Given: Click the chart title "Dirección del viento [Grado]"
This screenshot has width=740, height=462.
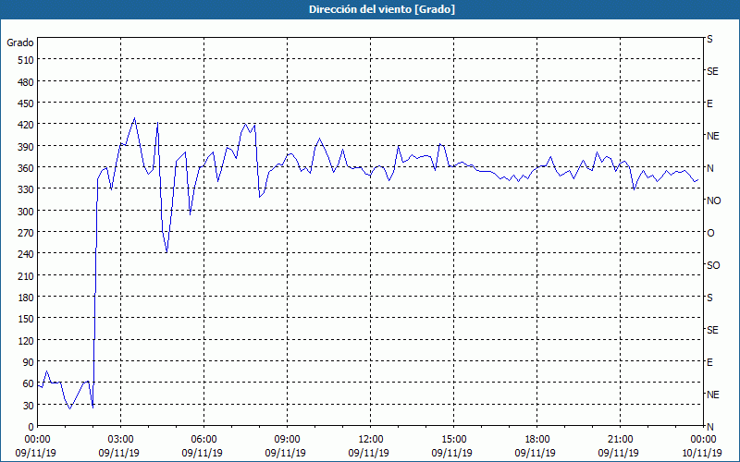Looking at the screenshot, I should pyautogui.click(x=382, y=9).
